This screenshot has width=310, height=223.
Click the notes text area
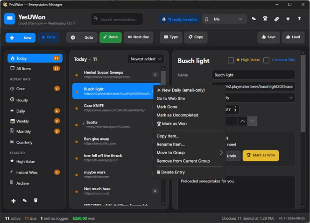236,192
